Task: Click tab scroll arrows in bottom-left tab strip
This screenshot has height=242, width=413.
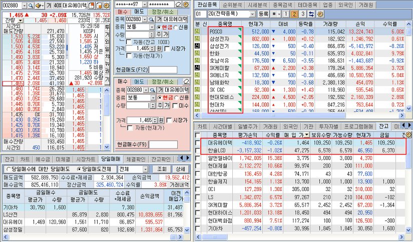Action: tap(185, 158)
